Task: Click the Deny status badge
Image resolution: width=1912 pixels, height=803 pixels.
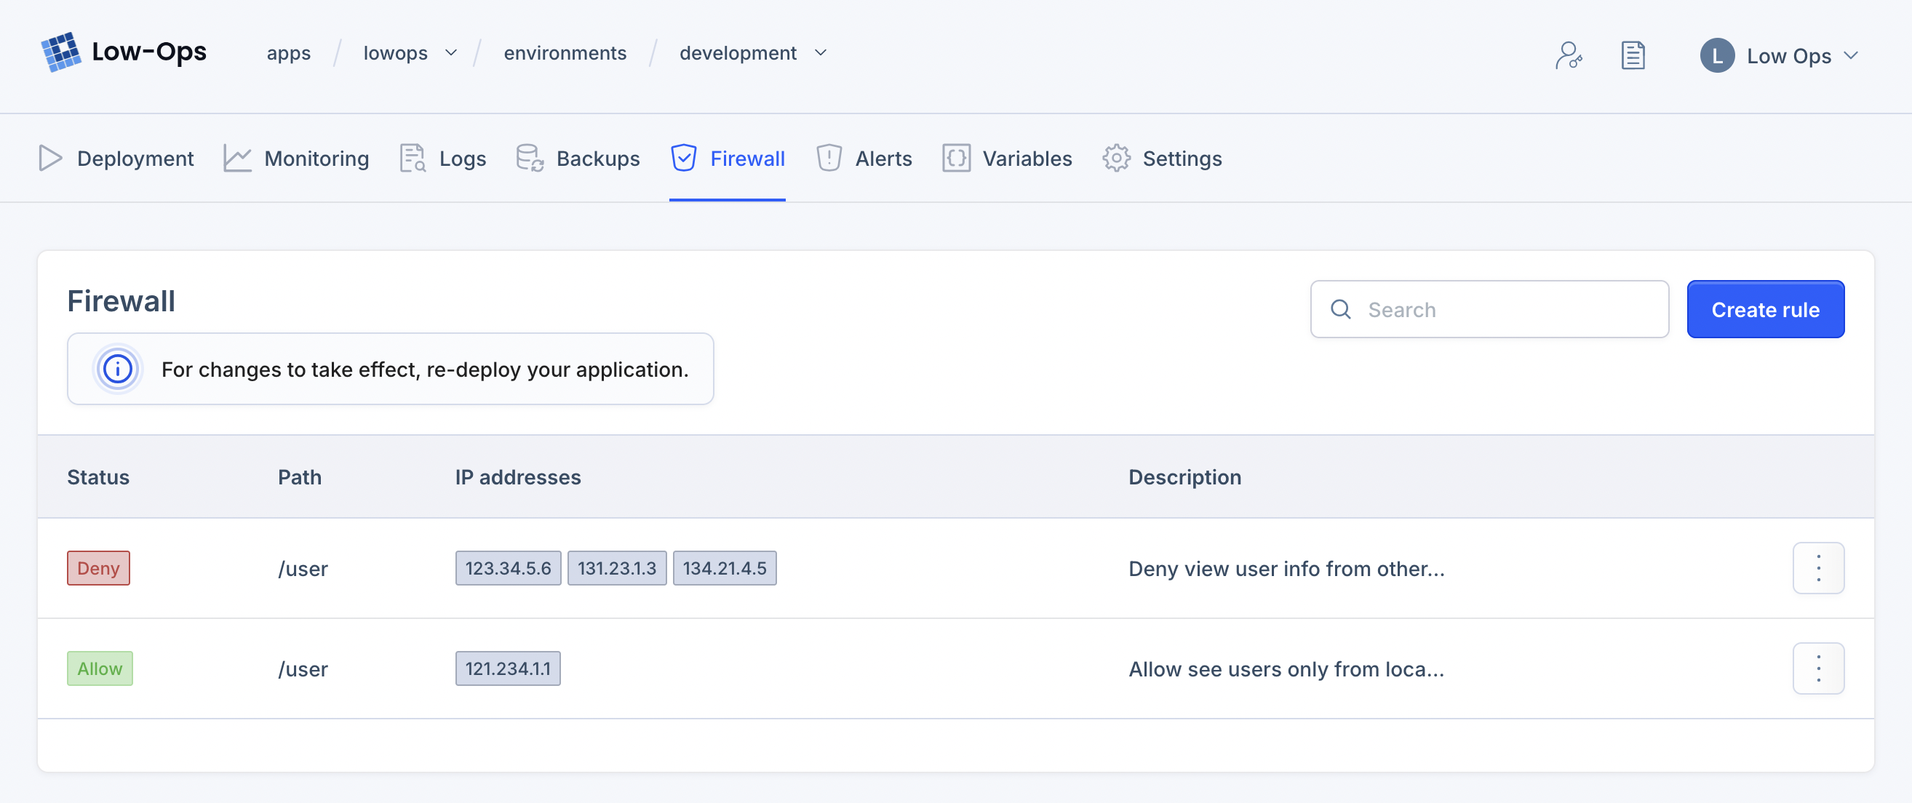Action: pos(98,568)
